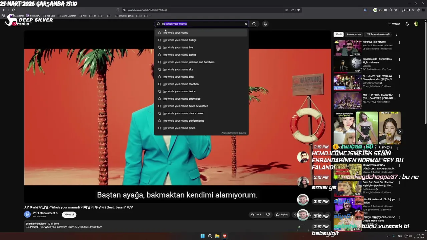Screen dimensions: 427x240
Task: Dislike the video with thumbs-down
Action: click(268, 215)
